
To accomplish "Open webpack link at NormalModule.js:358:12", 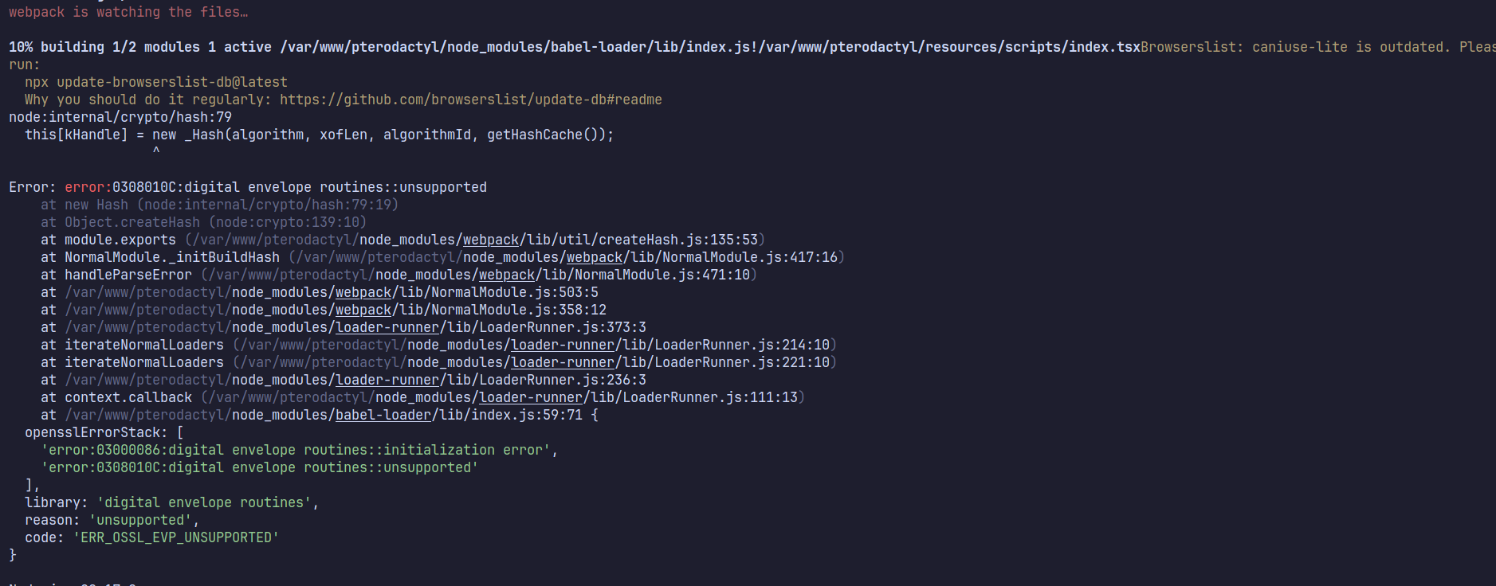I will point(363,310).
